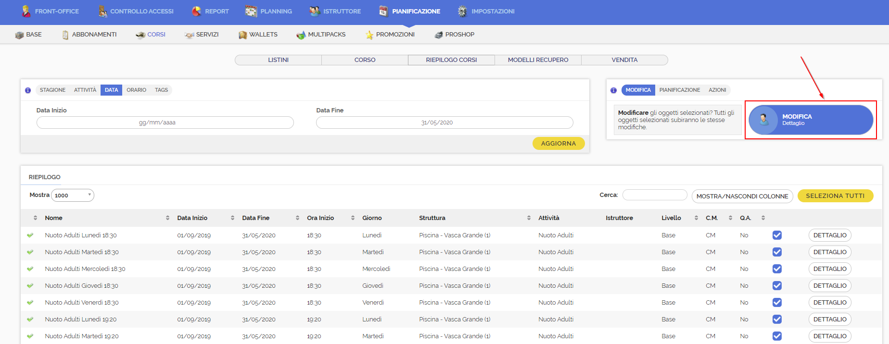Click the Wallets icon

pyautogui.click(x=243, y=35)
